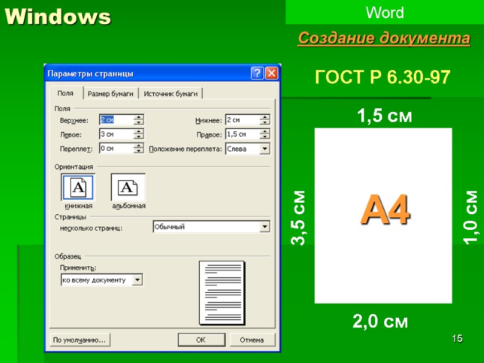
Task: Select the альбомная landscape orientation icon
Action: pyautogui.click(x=128, y=187)
